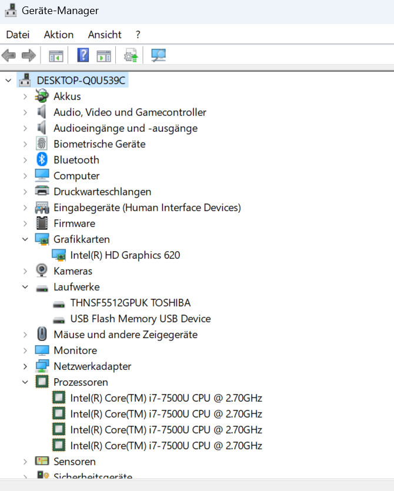The image size is (394, 491).
Task: Click the Kameras webcam icon
Action: 42,270
